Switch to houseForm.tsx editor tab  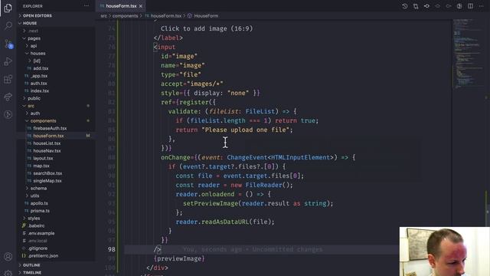121,6
